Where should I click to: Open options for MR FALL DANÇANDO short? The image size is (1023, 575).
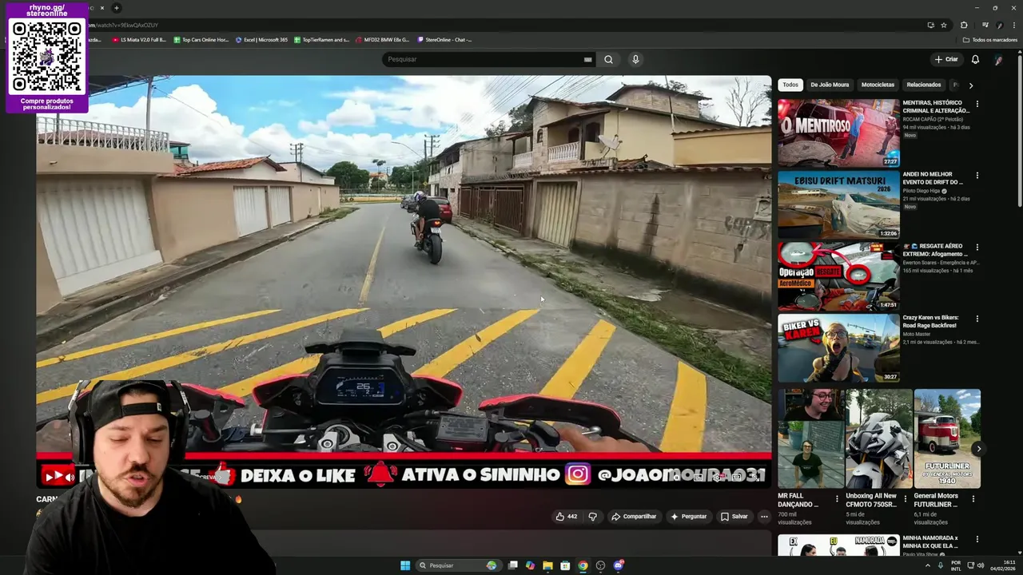coord(837,498)
